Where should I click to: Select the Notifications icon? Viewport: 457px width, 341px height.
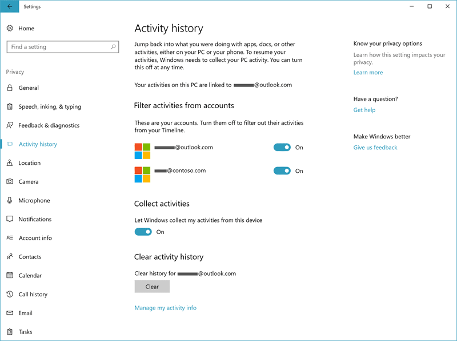pos(10,219)
